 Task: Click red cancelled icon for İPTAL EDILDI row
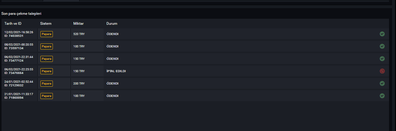pyautogui.click(x=382, y=71)
